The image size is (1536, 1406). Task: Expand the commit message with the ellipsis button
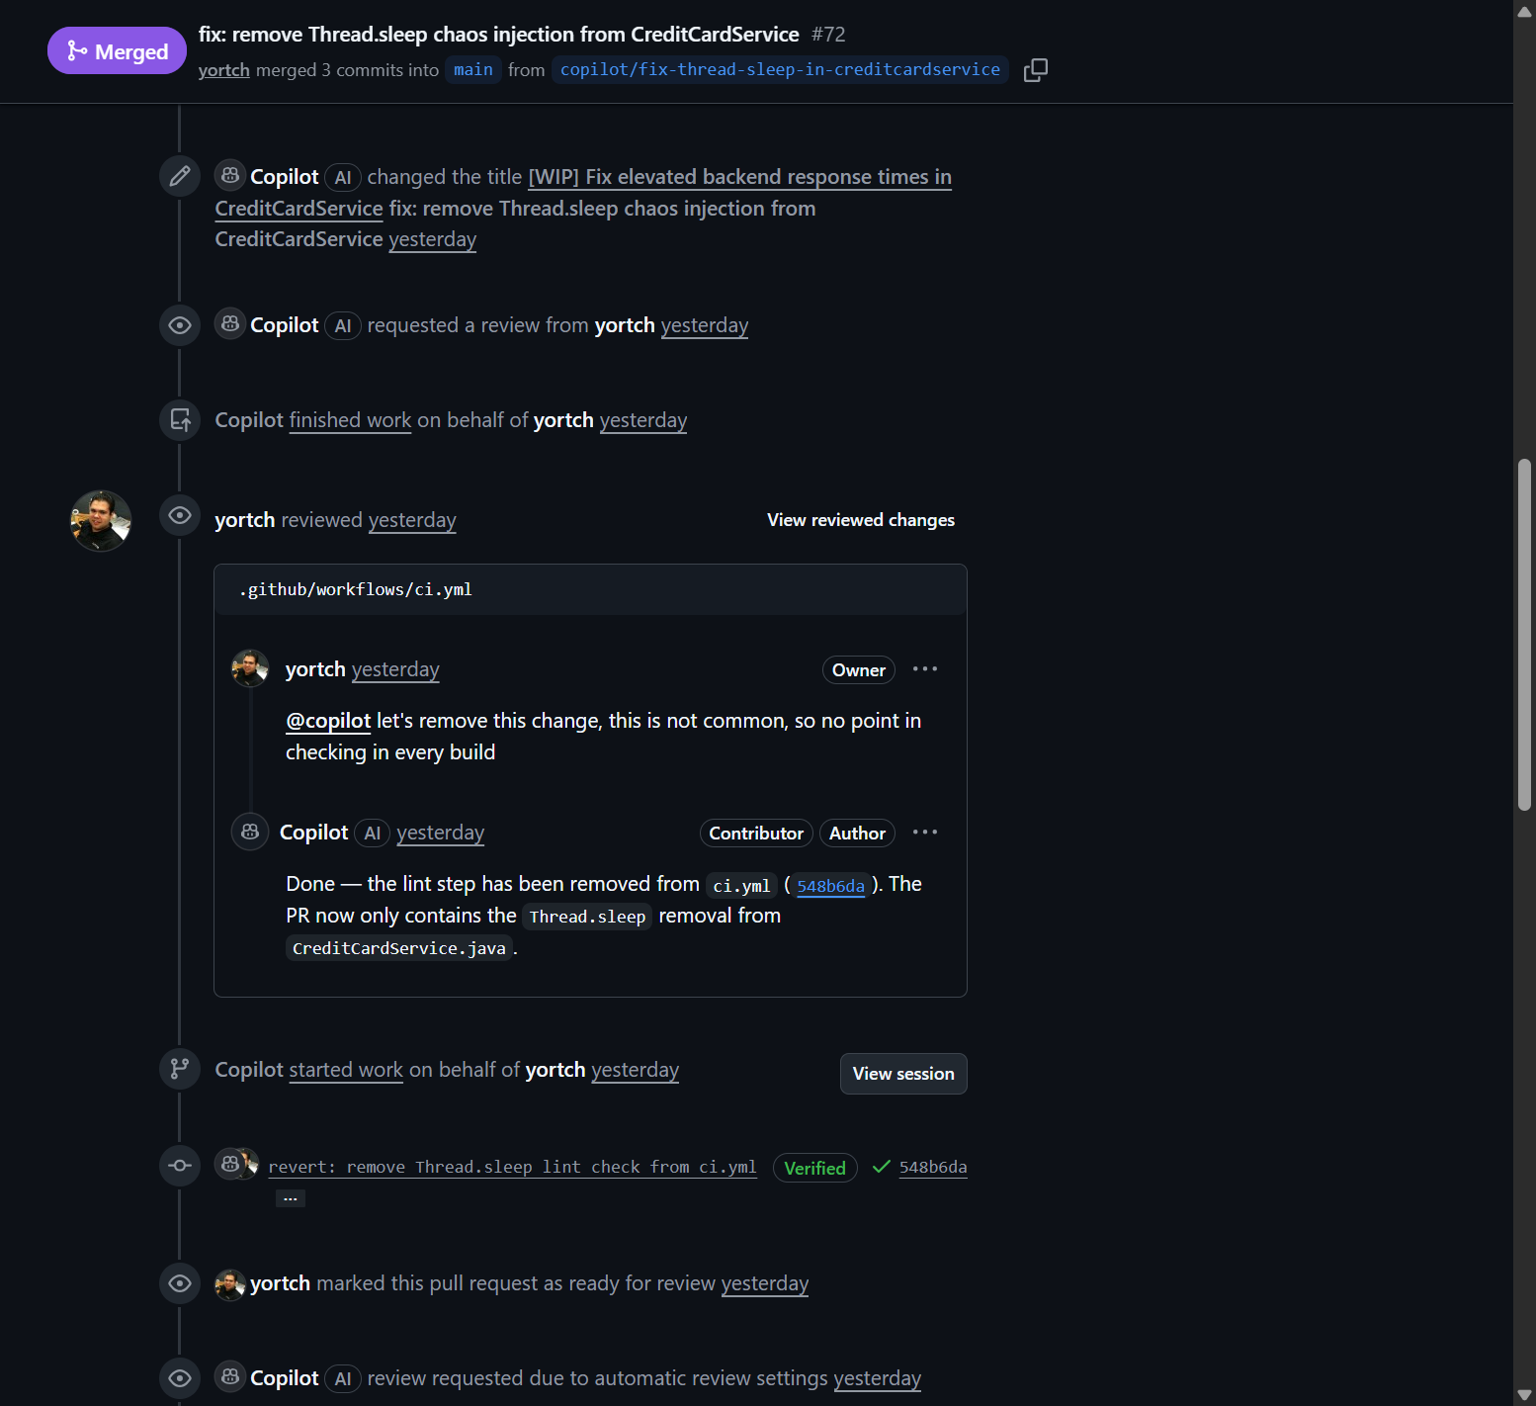(x=290, y=1196)
